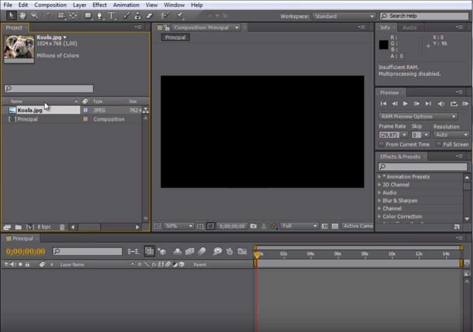The width and height of the screenshot is (473, 332).
Task: Open the Full resolution dropdown in viewer
Action: pyautogui.click(x=299, y=226)
